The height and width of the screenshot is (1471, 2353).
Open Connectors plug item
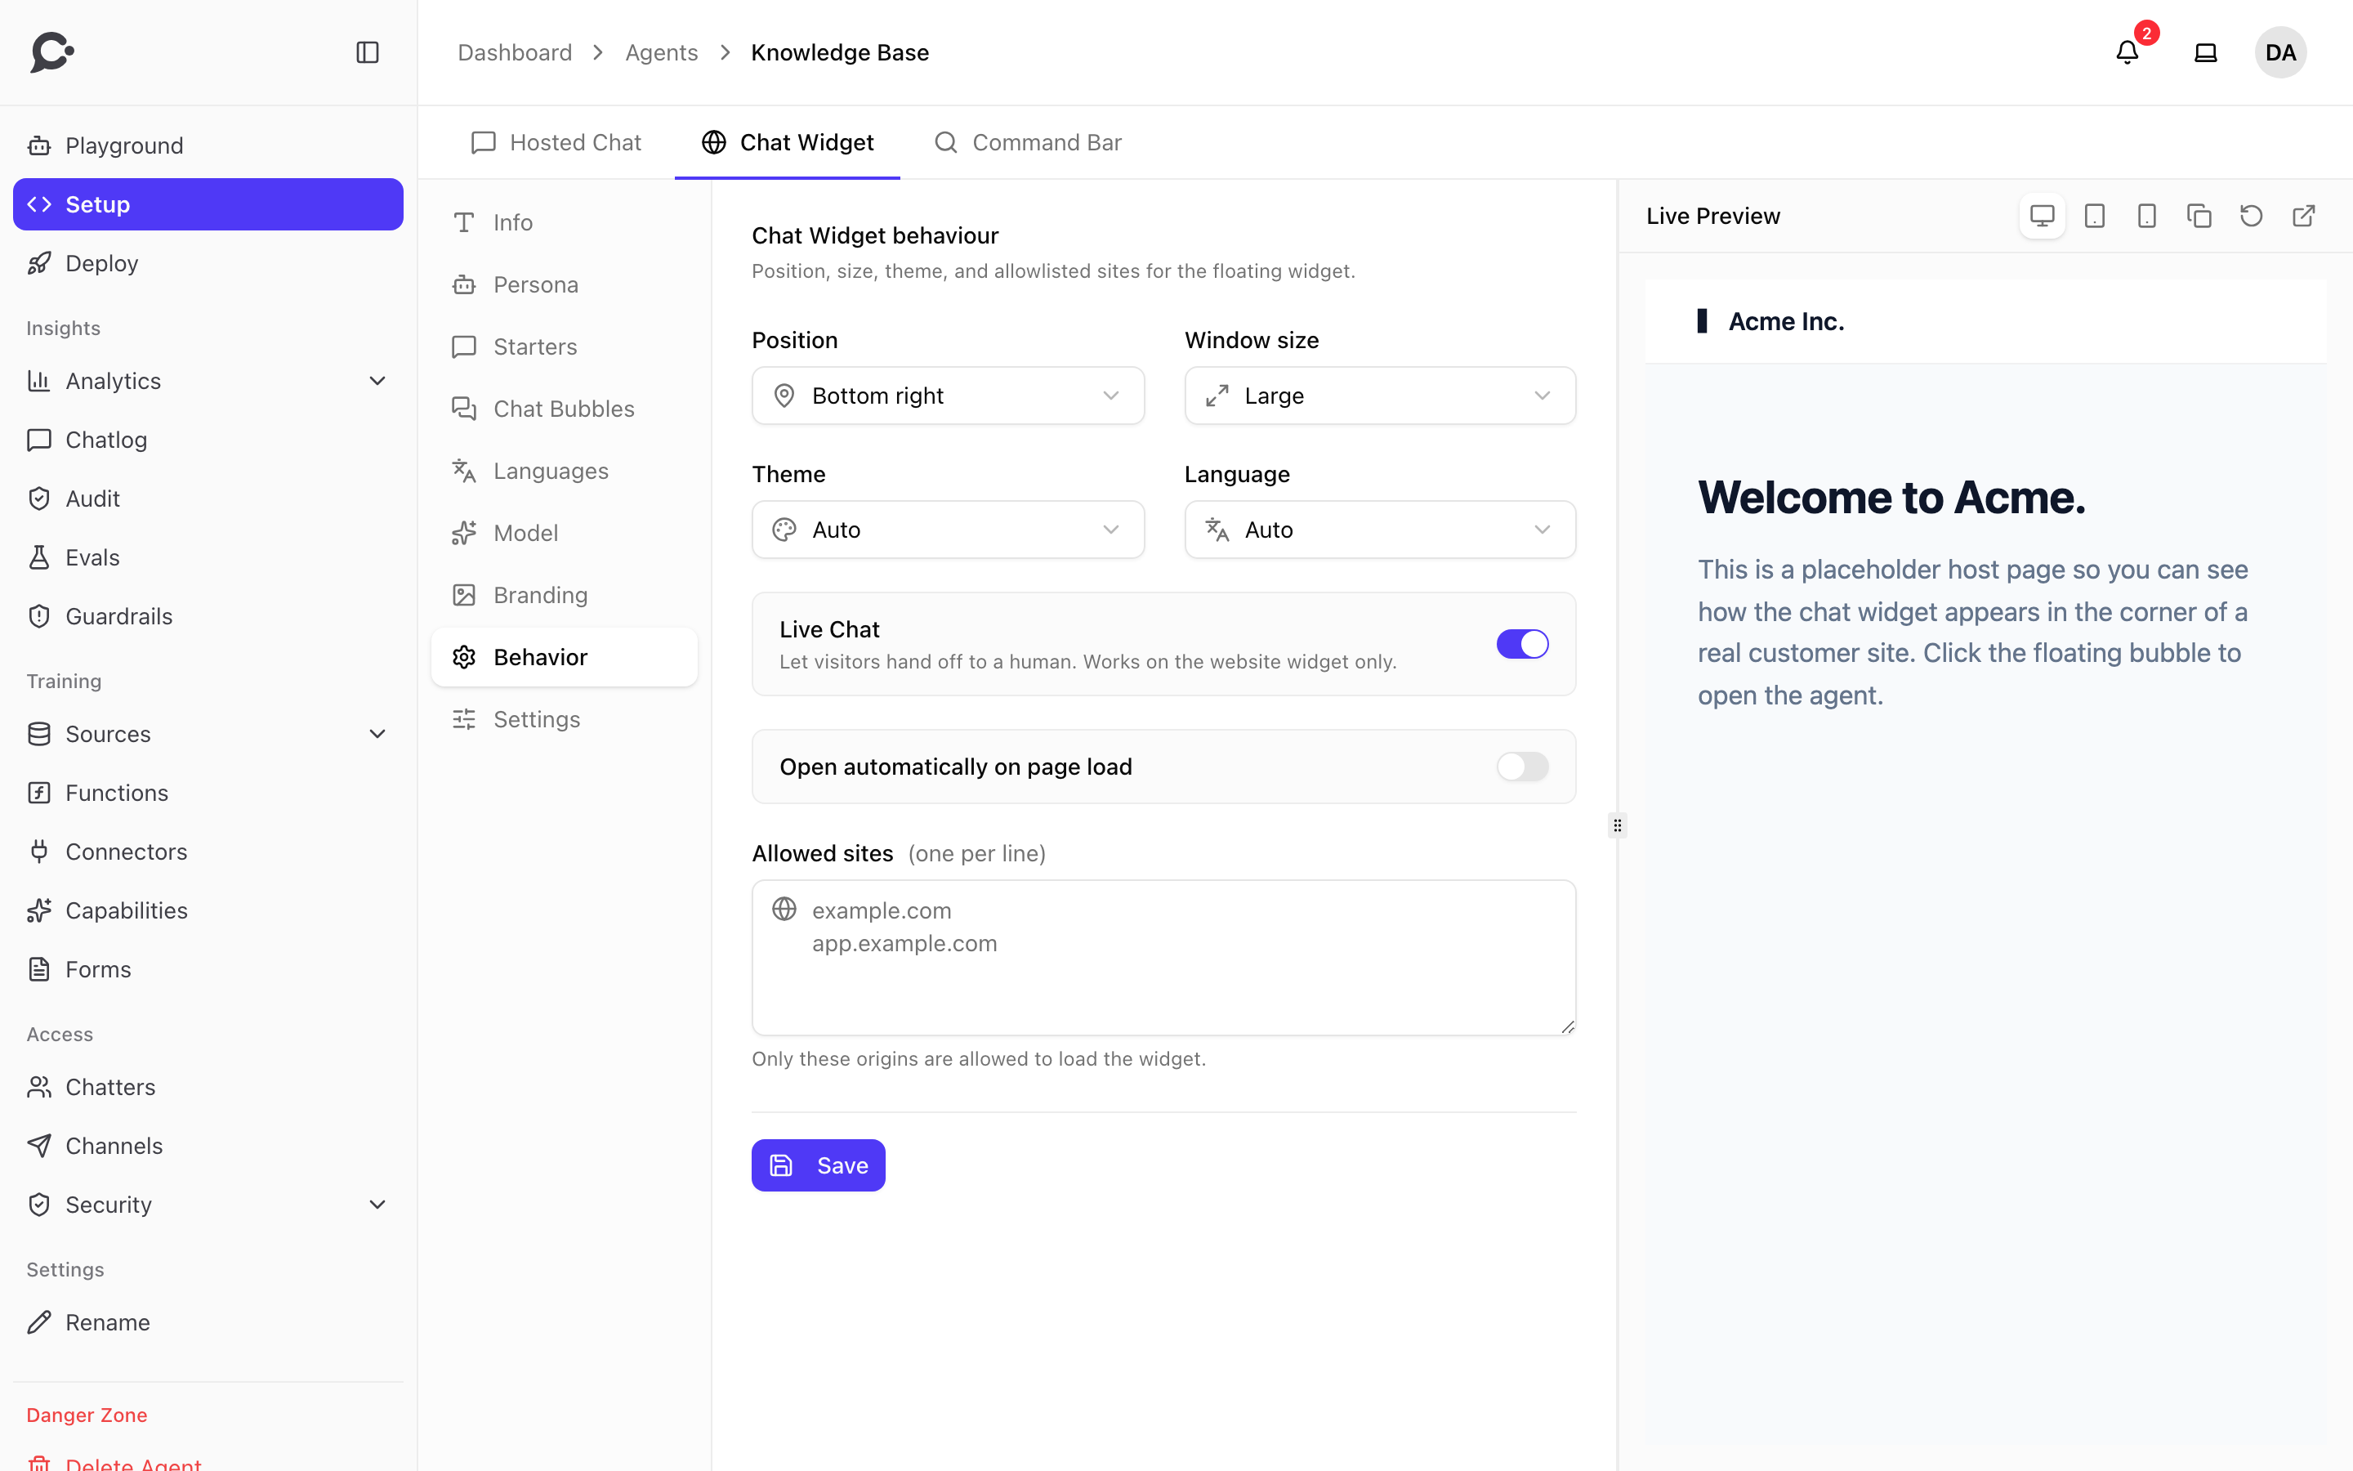(208, 852)
